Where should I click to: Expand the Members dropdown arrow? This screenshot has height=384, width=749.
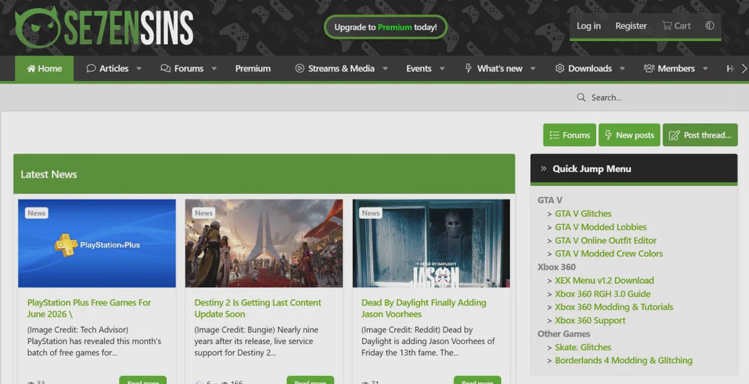(x=705, y=69)
